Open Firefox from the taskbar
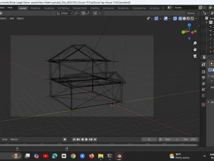Image resolution: width=214 pixels, height=161 pixels. coord(91,156)
